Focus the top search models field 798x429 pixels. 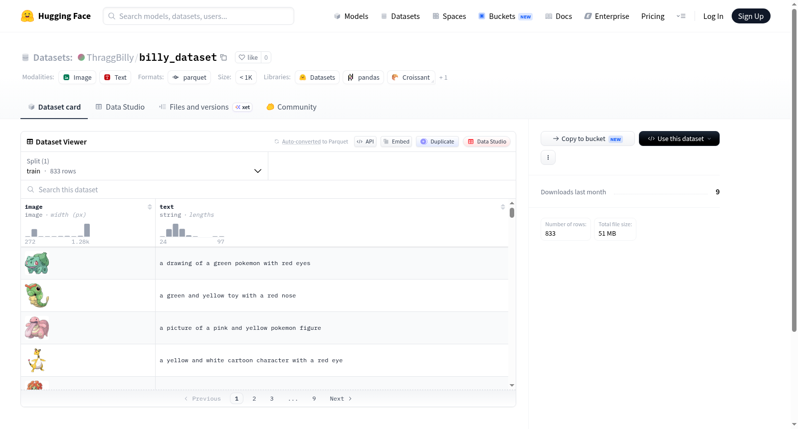click(x=199, y=16)
